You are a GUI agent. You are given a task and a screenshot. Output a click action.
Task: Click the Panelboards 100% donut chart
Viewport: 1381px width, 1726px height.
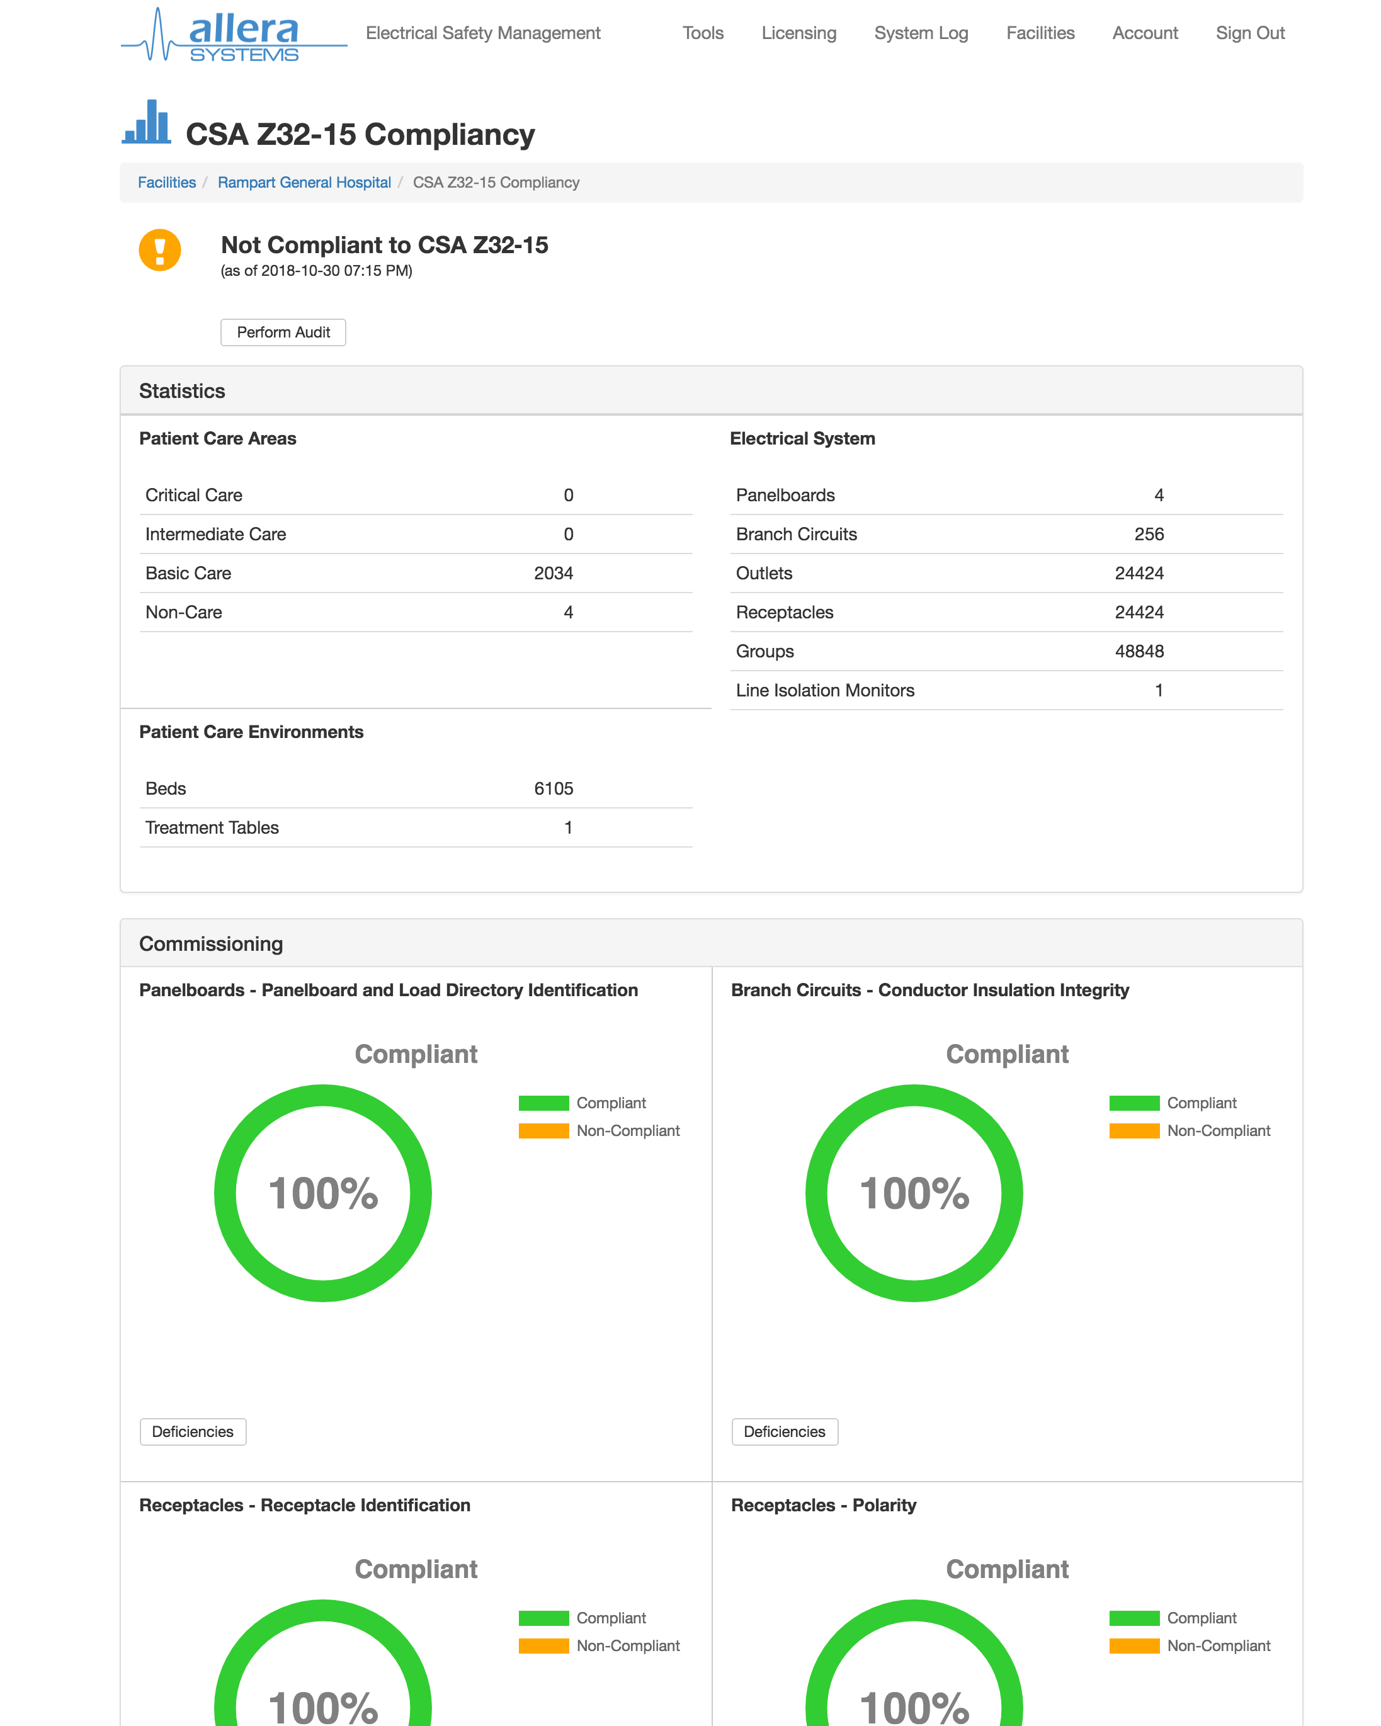322,1193
